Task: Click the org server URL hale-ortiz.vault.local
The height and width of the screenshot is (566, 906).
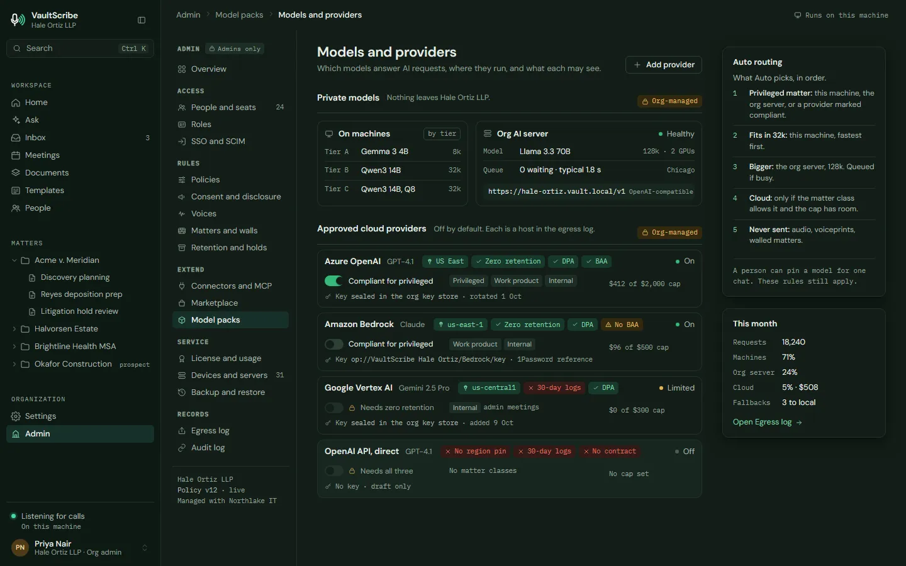Action: 557,192
